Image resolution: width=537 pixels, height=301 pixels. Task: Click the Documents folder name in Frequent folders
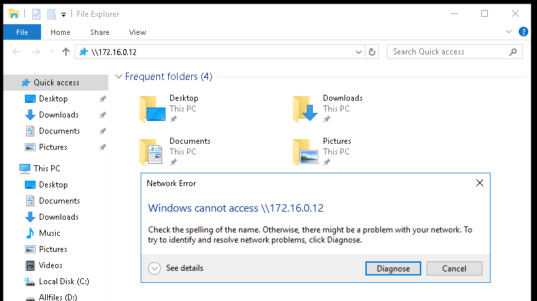coord(190,141)
